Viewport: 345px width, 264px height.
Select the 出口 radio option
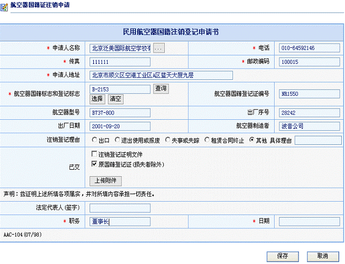pyautogui.click(x=94, y=140)
